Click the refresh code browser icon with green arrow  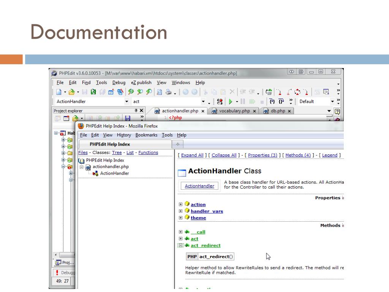coord(269,92)
